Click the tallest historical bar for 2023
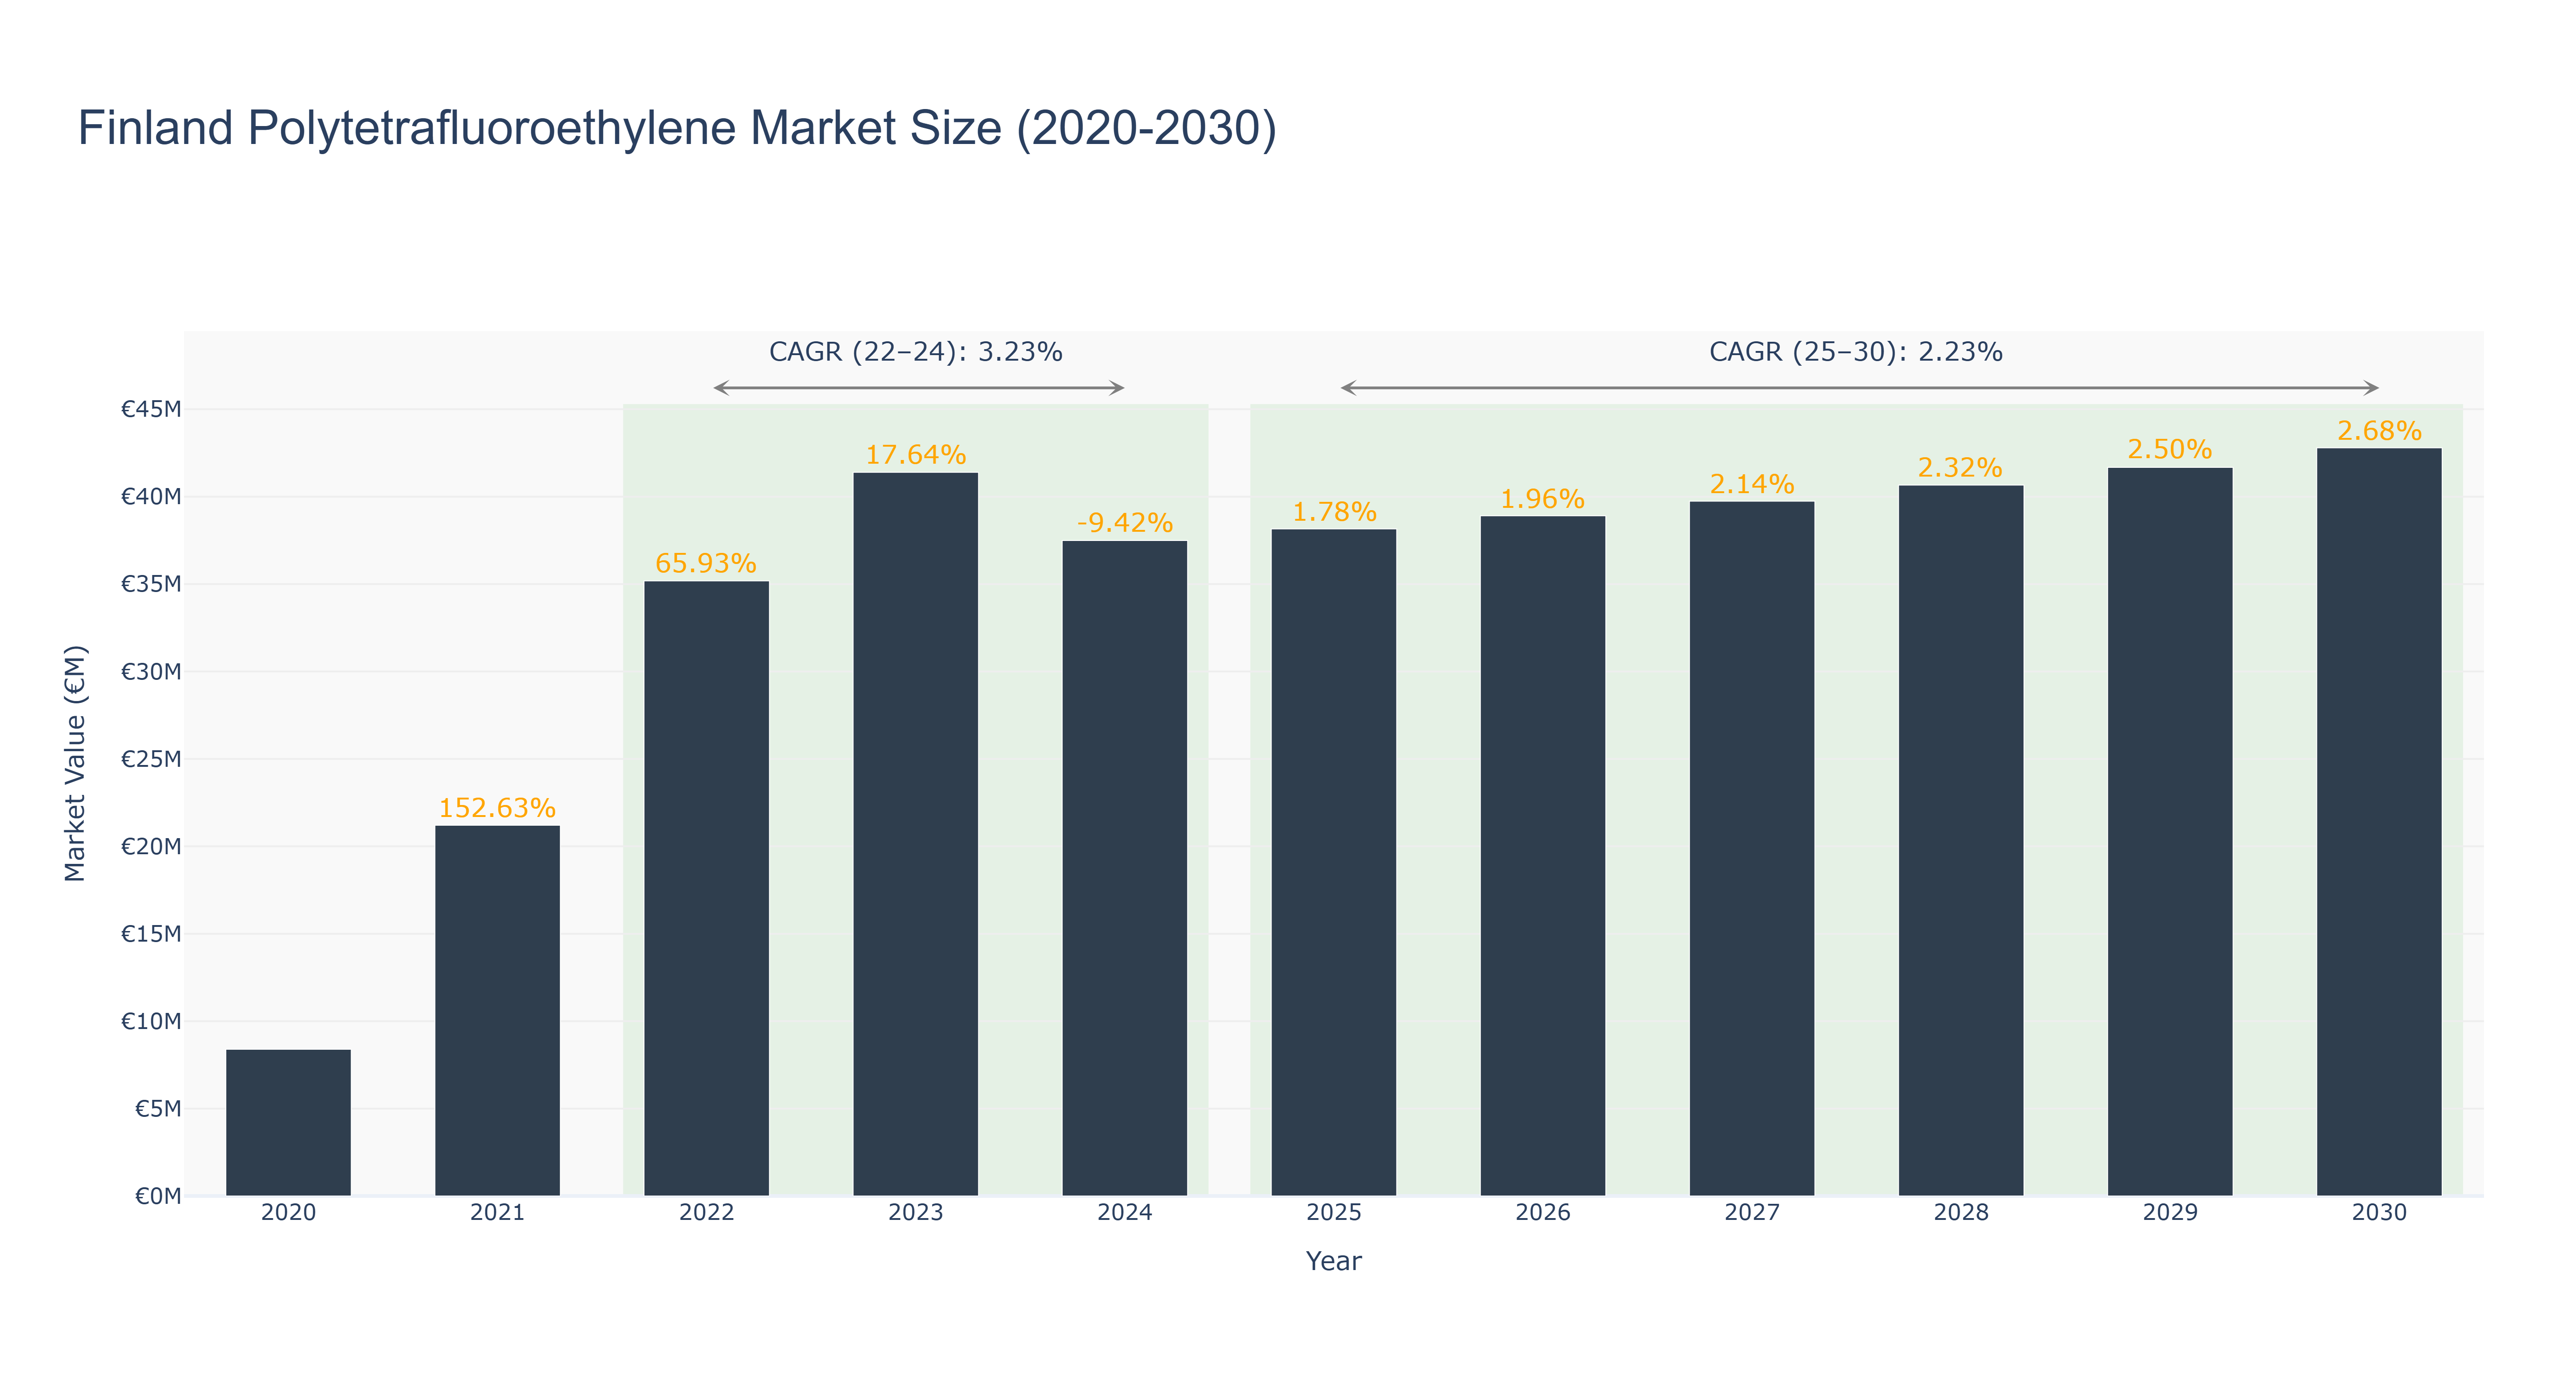Screen dimensions: 2576x1380 pos(915,834)
